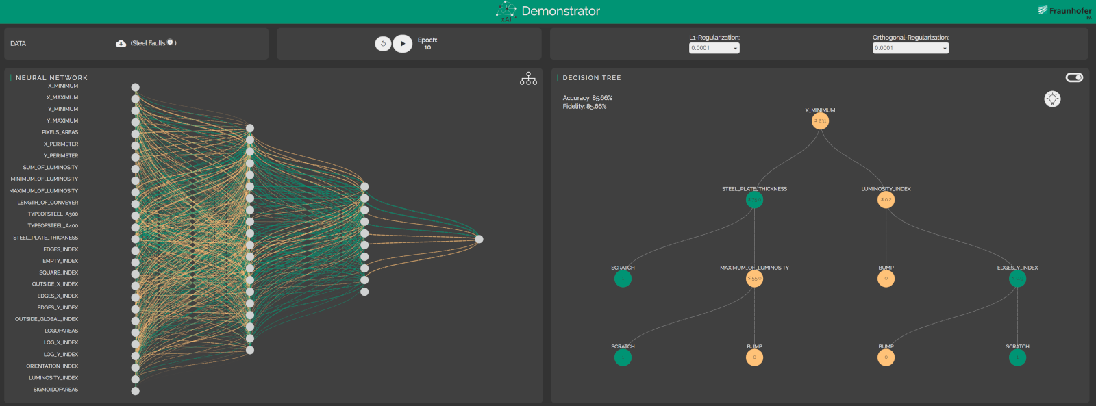This screenshot has width=1096, height=406.
Task: Select the STEEL_PLATE_THICKNESS tree node
Action: coord(754,200)
